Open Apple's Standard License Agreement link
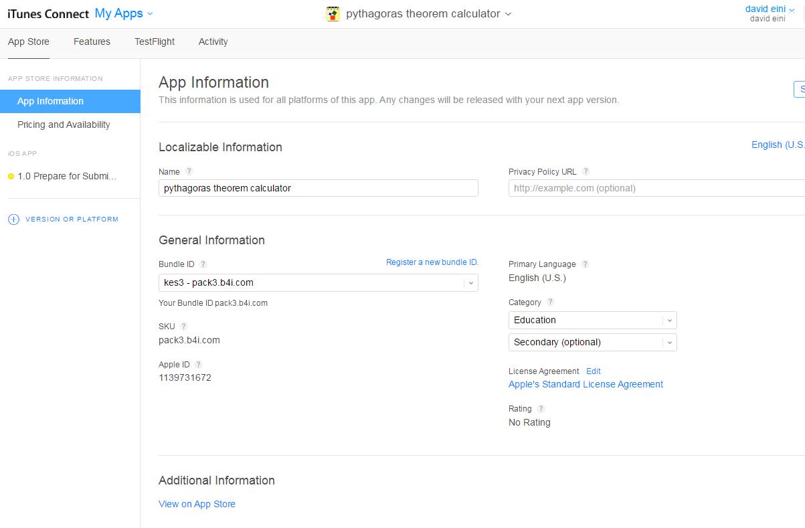Image resolution: width=805 pixels, height=528 pixels. click(586, 384)
